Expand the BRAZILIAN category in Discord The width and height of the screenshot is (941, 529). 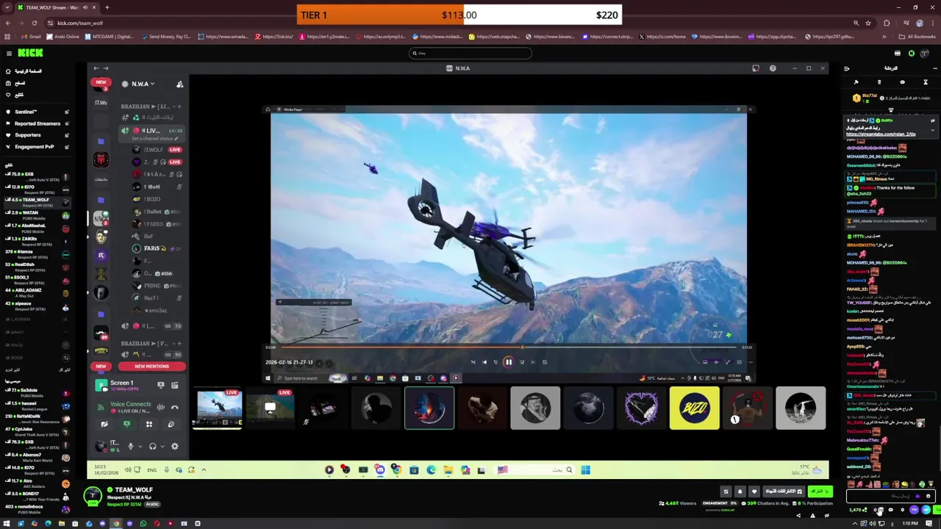[146, 107]
